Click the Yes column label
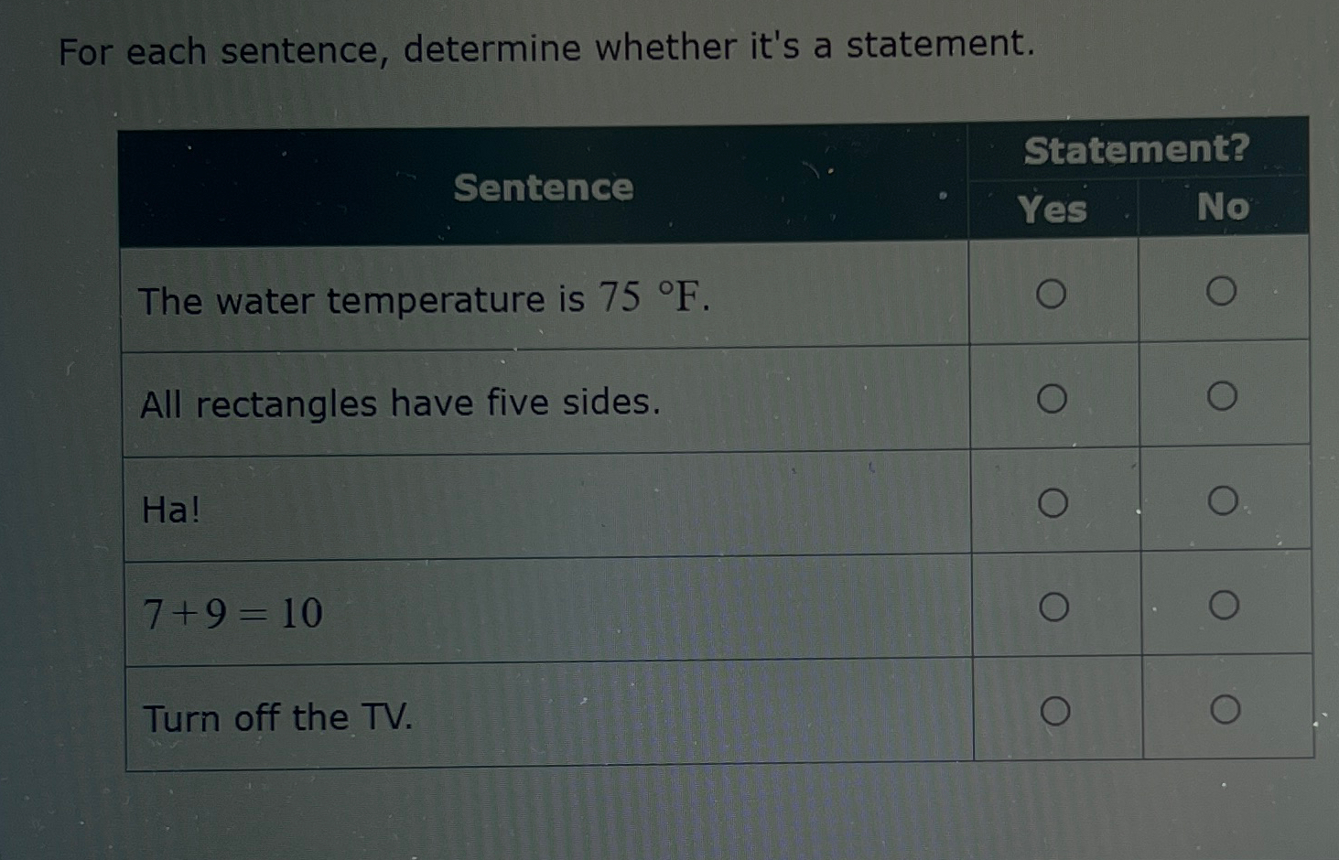Screen dimensions: 1339x860 (x=1053, y=210)
